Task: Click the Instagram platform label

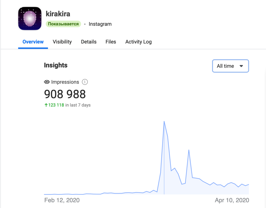Action: (100, 24)
